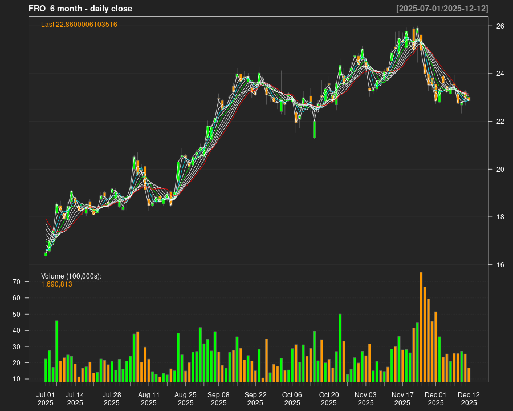Click the Volume (100,000s) label

(x=71, y=276)
